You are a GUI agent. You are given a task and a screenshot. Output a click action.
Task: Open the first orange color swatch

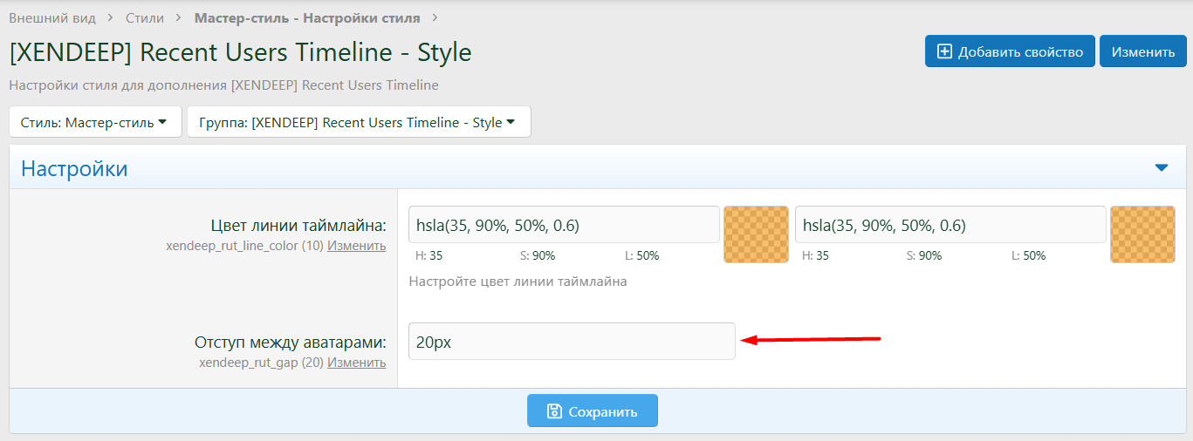coord(756,234)
